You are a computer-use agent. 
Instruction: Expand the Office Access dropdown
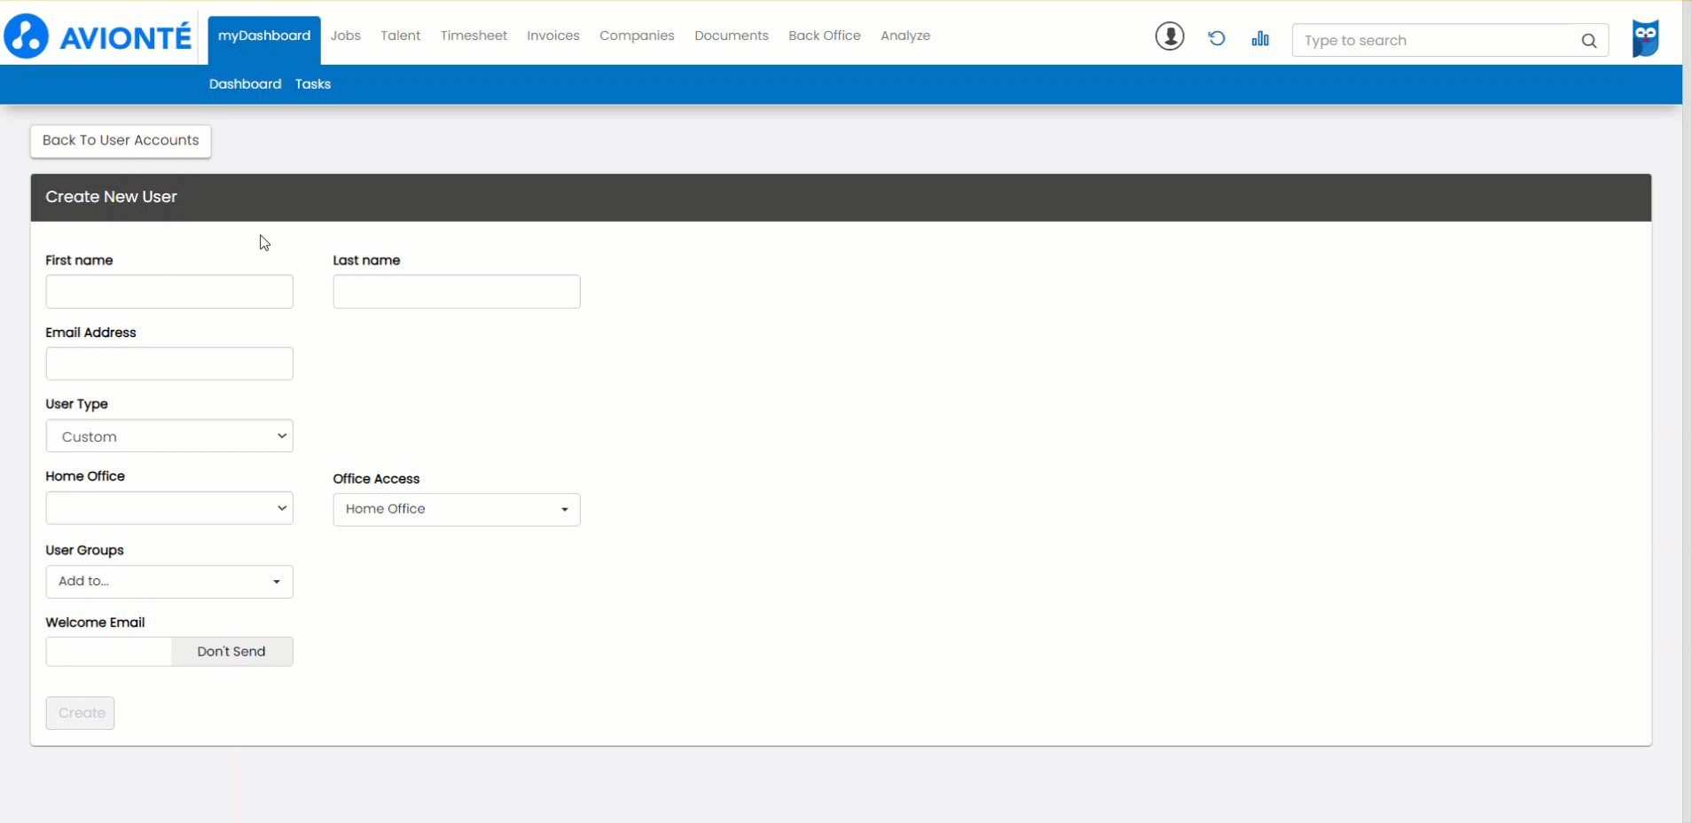coord(457,510)
